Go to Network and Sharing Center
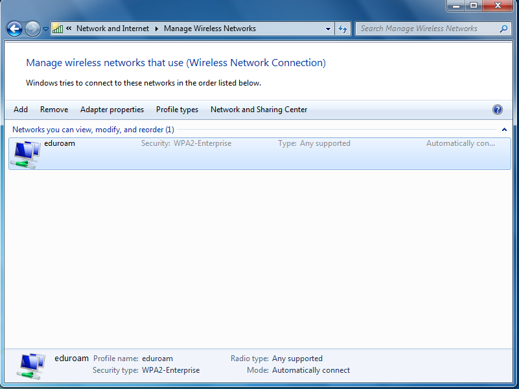 pyautogui.click(x=259, y=110)
